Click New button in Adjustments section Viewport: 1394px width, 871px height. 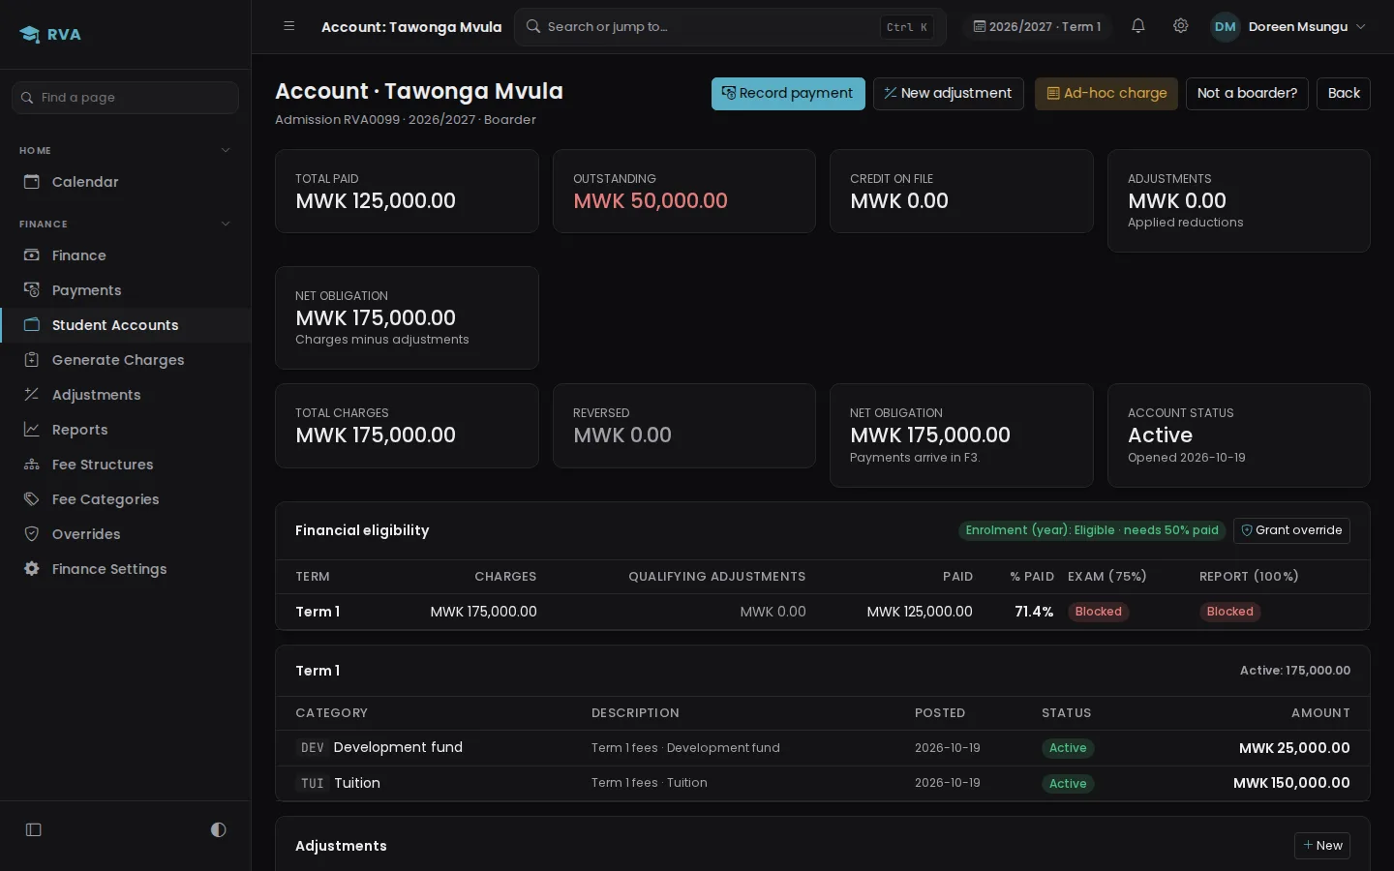(x=1322, y=846)
